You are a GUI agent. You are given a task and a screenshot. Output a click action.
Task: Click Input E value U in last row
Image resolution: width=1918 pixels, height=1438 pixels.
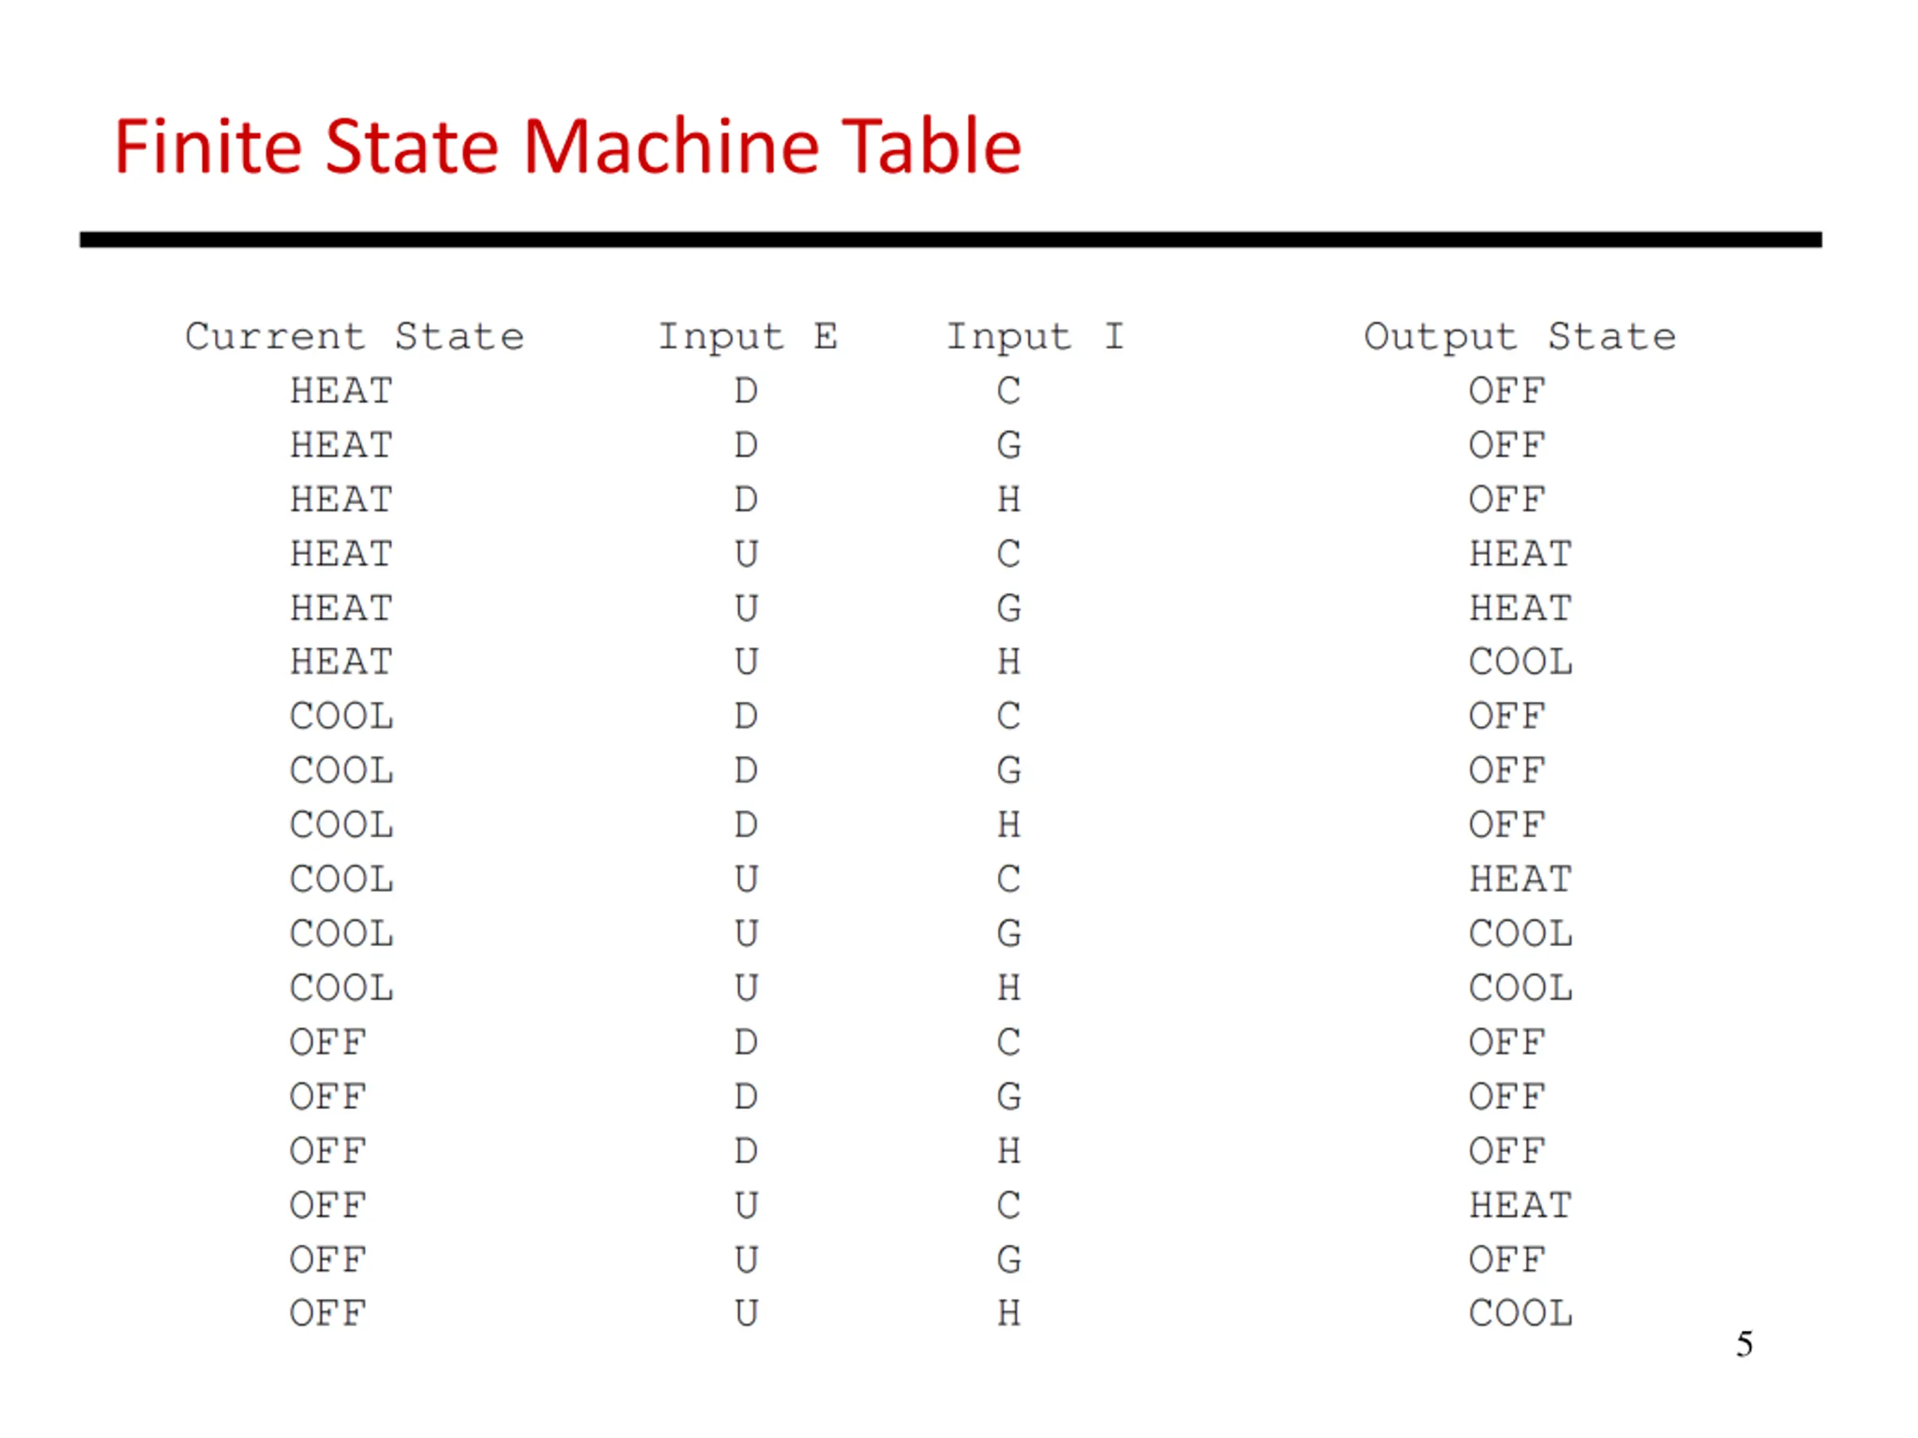[x=746, y=1314]
